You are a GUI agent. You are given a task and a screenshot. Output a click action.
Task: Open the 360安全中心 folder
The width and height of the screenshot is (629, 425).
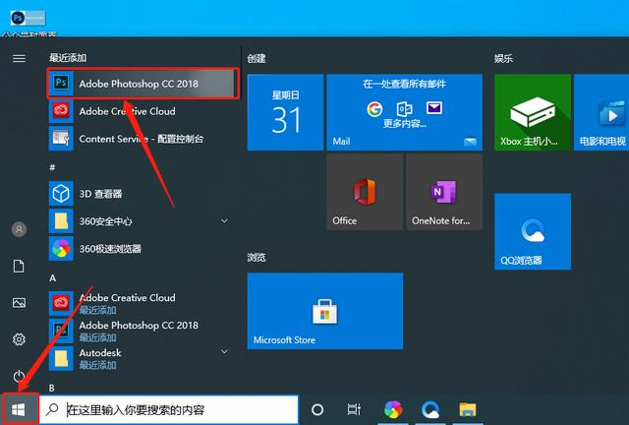pyautogui.click(x=143, y=221)
